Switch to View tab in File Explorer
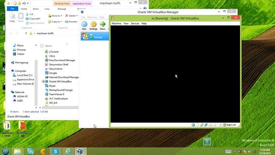The height and width of the screenshot is (155, 275). [47, 9]
